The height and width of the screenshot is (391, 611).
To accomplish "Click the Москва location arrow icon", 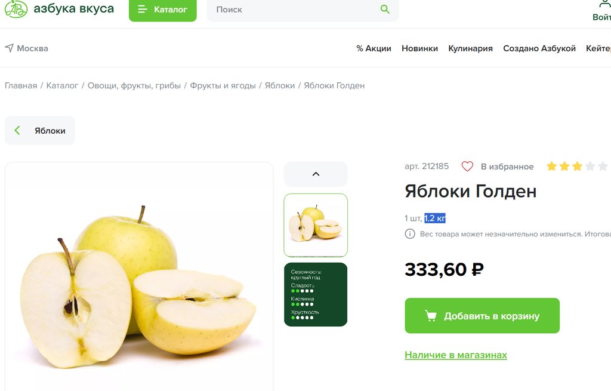I will [x=9, y=48].
